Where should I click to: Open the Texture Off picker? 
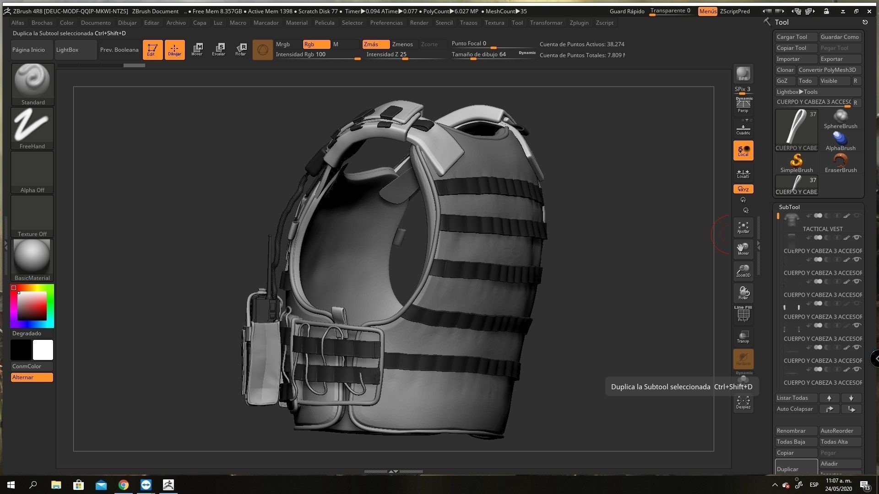pyautogui.click(x=33, y=217)
